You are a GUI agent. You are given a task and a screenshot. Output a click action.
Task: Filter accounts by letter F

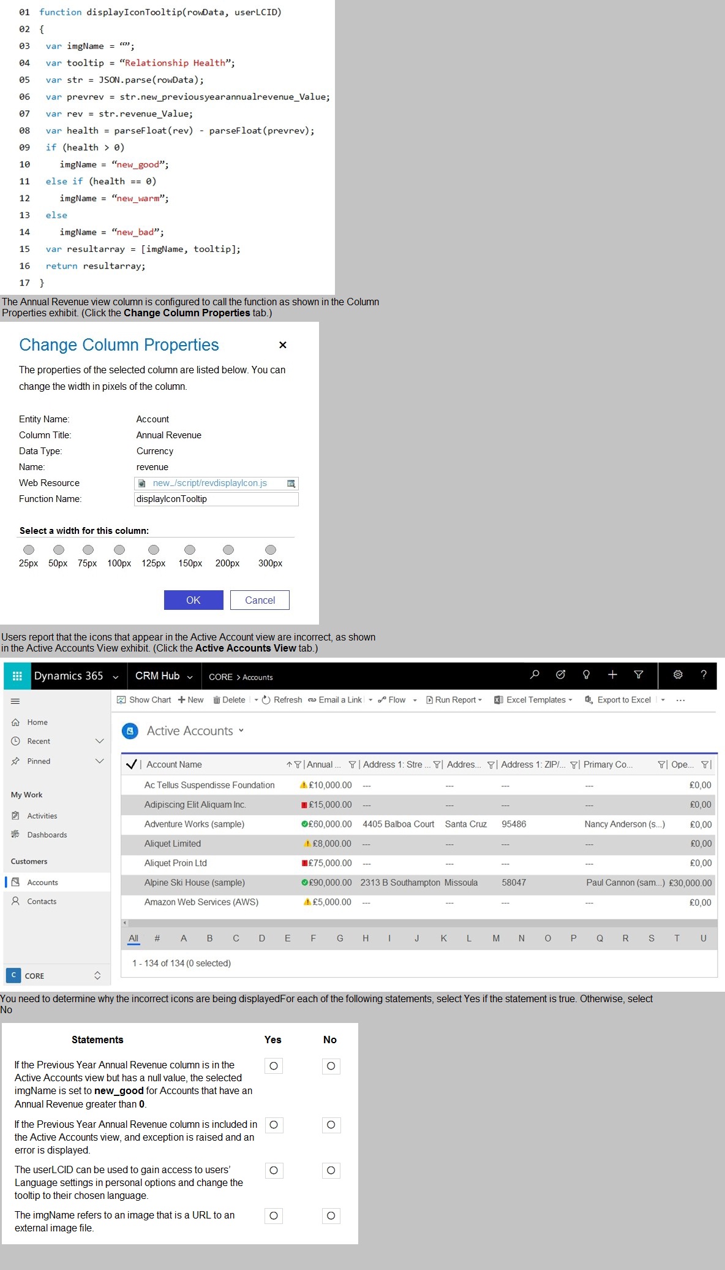314,938
